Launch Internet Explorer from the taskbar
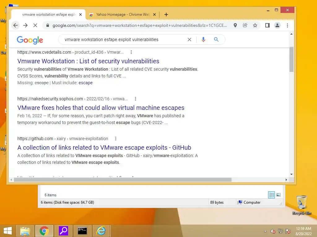The width and height of the screenshot is (317, 237). [101, 231]
